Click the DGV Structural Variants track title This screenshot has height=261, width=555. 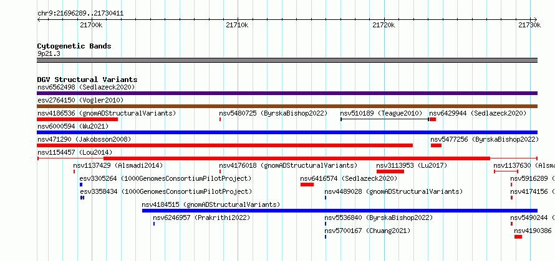(87, 80)
